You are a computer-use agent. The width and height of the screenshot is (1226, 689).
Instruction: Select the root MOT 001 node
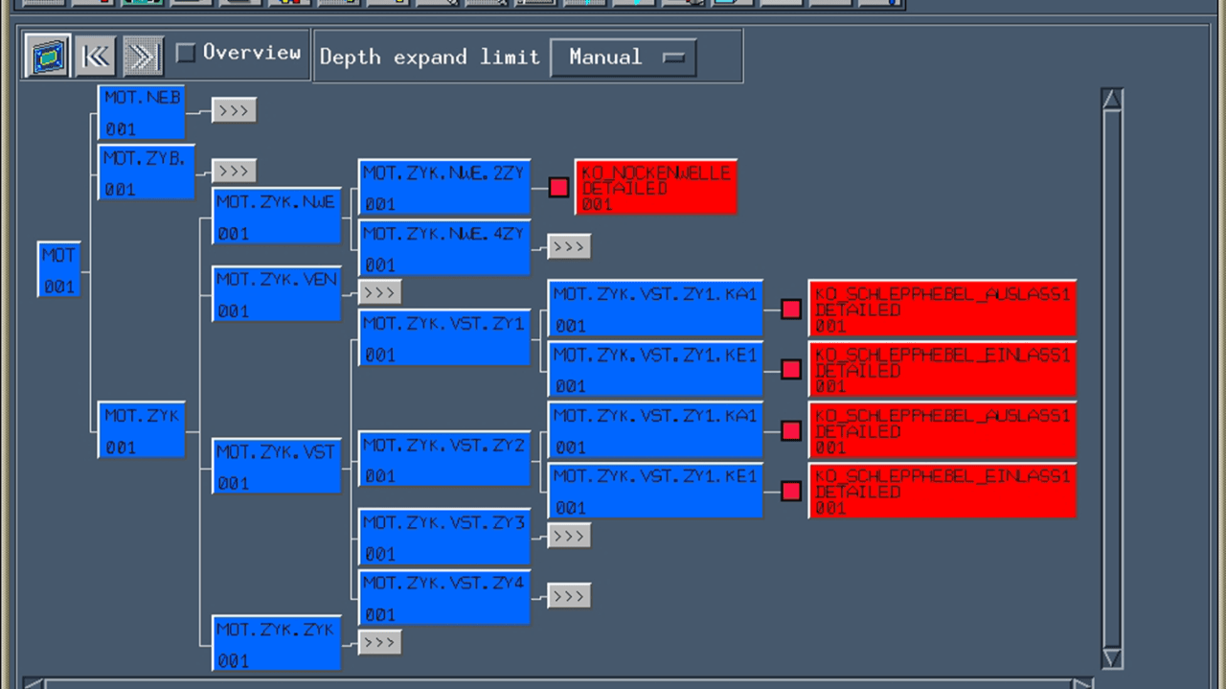pyautogui.click(x=59, y=269)
